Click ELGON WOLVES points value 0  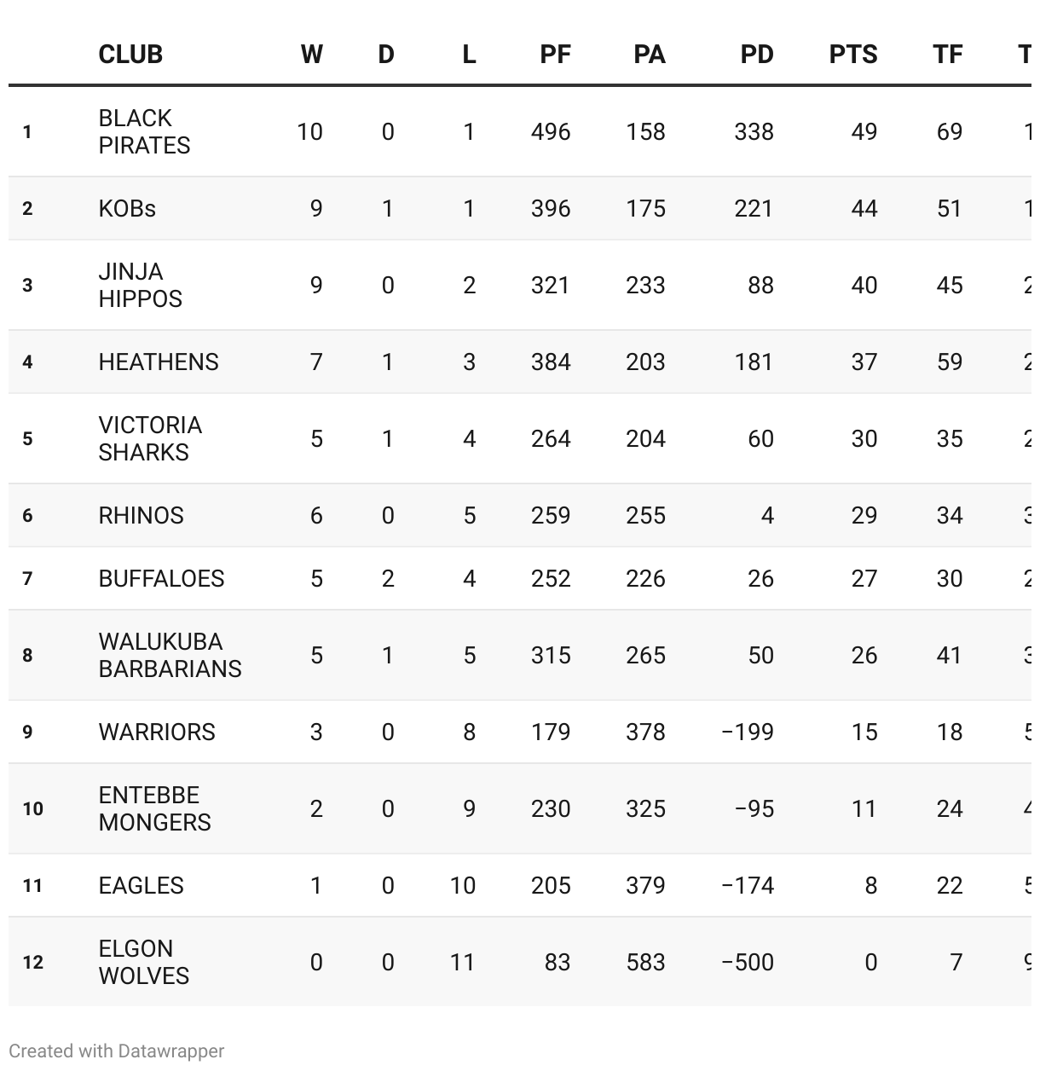pos(870,962)
